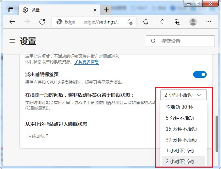Minimize the Edge window

189,3
